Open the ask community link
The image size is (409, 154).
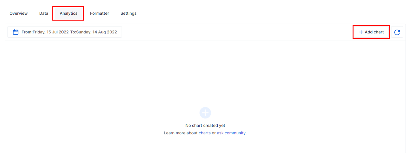click(231, 133)
